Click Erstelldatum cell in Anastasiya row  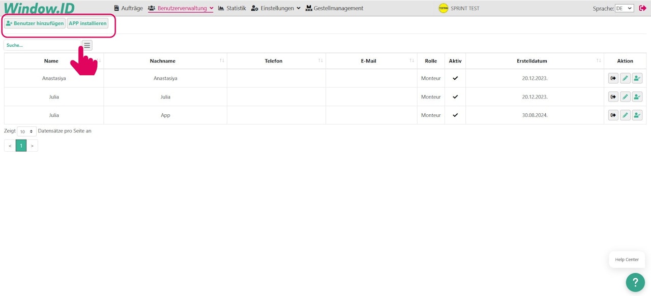pyautogui.click(x=535, y=78)
